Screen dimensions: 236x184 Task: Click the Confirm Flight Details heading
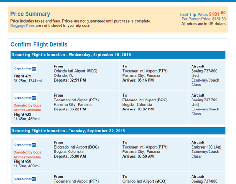tap(39, 44)
